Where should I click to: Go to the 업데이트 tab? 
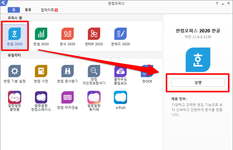pos(49,10)
